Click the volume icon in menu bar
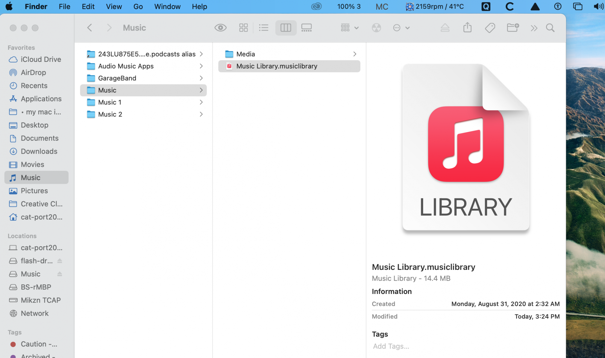 [598, 6]
